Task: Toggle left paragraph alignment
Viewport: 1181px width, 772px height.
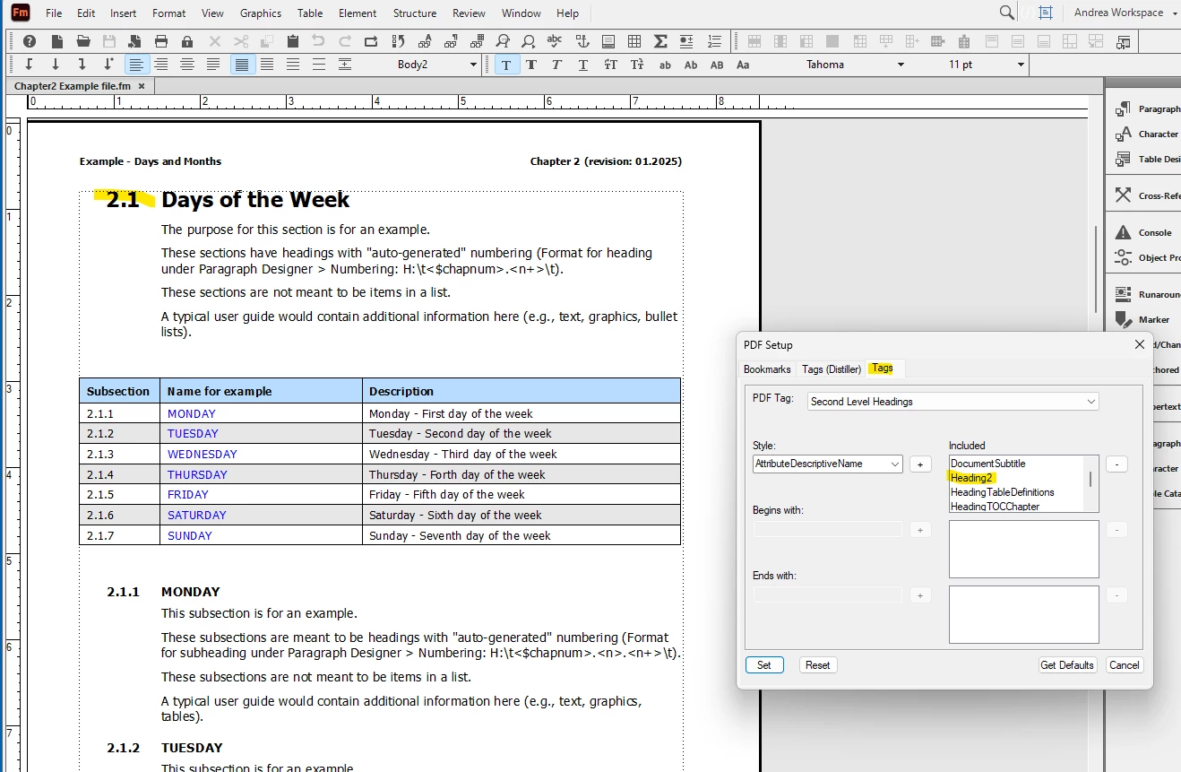Action: (x=135, y=65)
